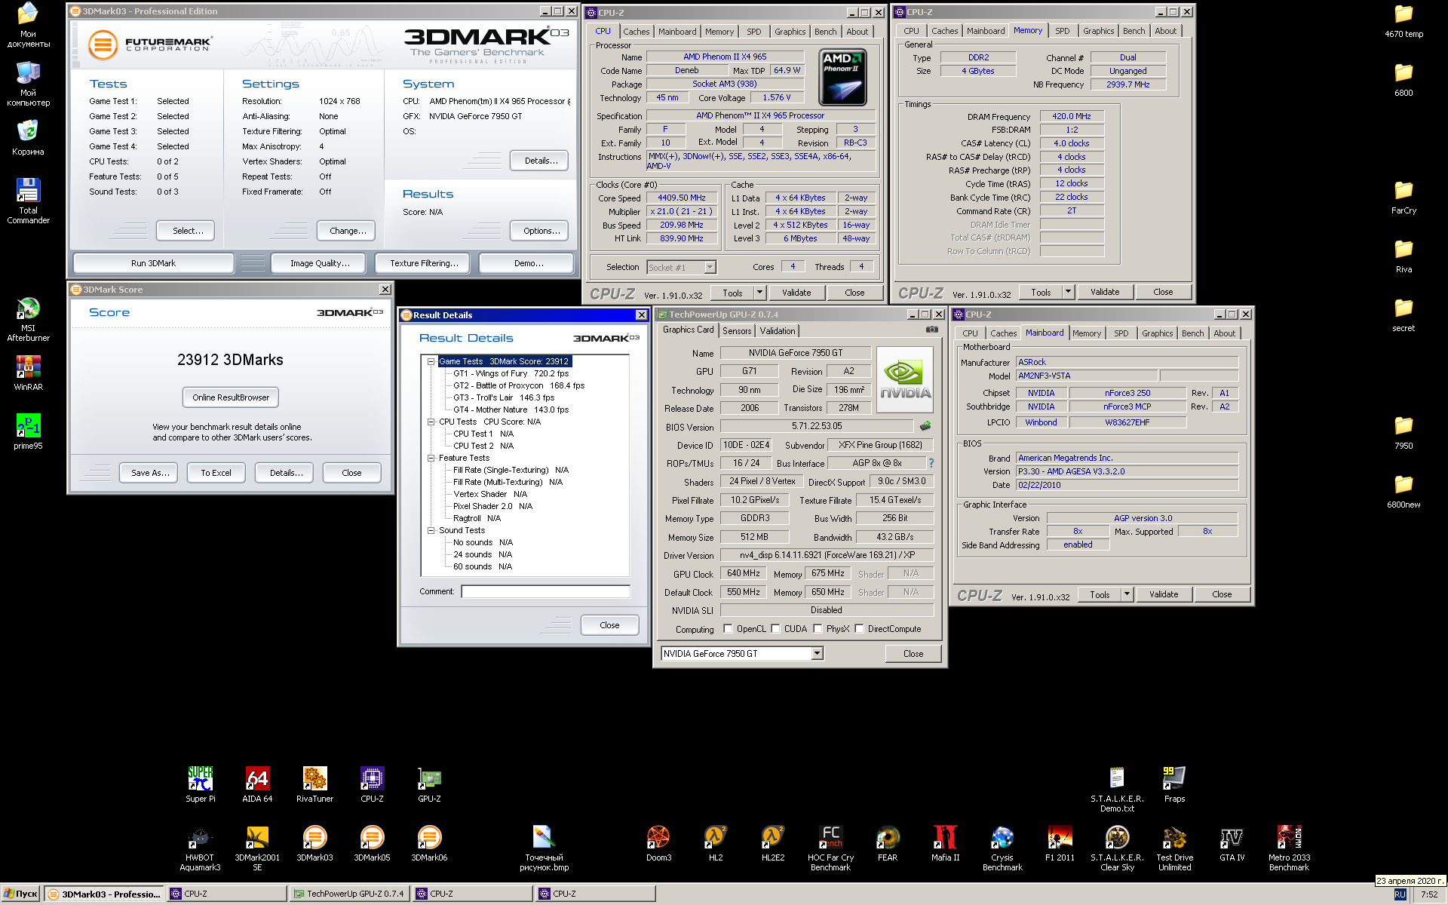1448x905 pixels.
Task: Select the GPU-Z desktop icon
Action: (429, 784)
